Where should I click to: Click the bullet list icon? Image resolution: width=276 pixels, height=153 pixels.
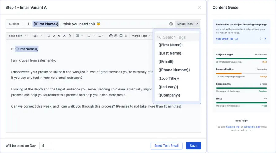click(99, 36)
